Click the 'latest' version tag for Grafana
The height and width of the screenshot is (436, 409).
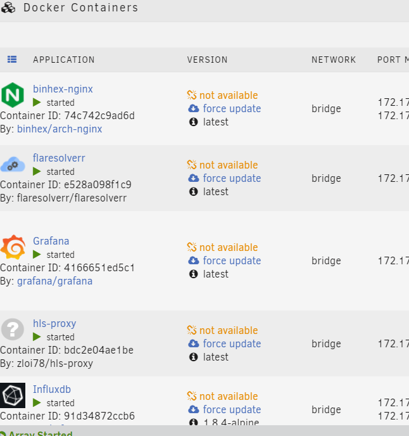(216, 274)
